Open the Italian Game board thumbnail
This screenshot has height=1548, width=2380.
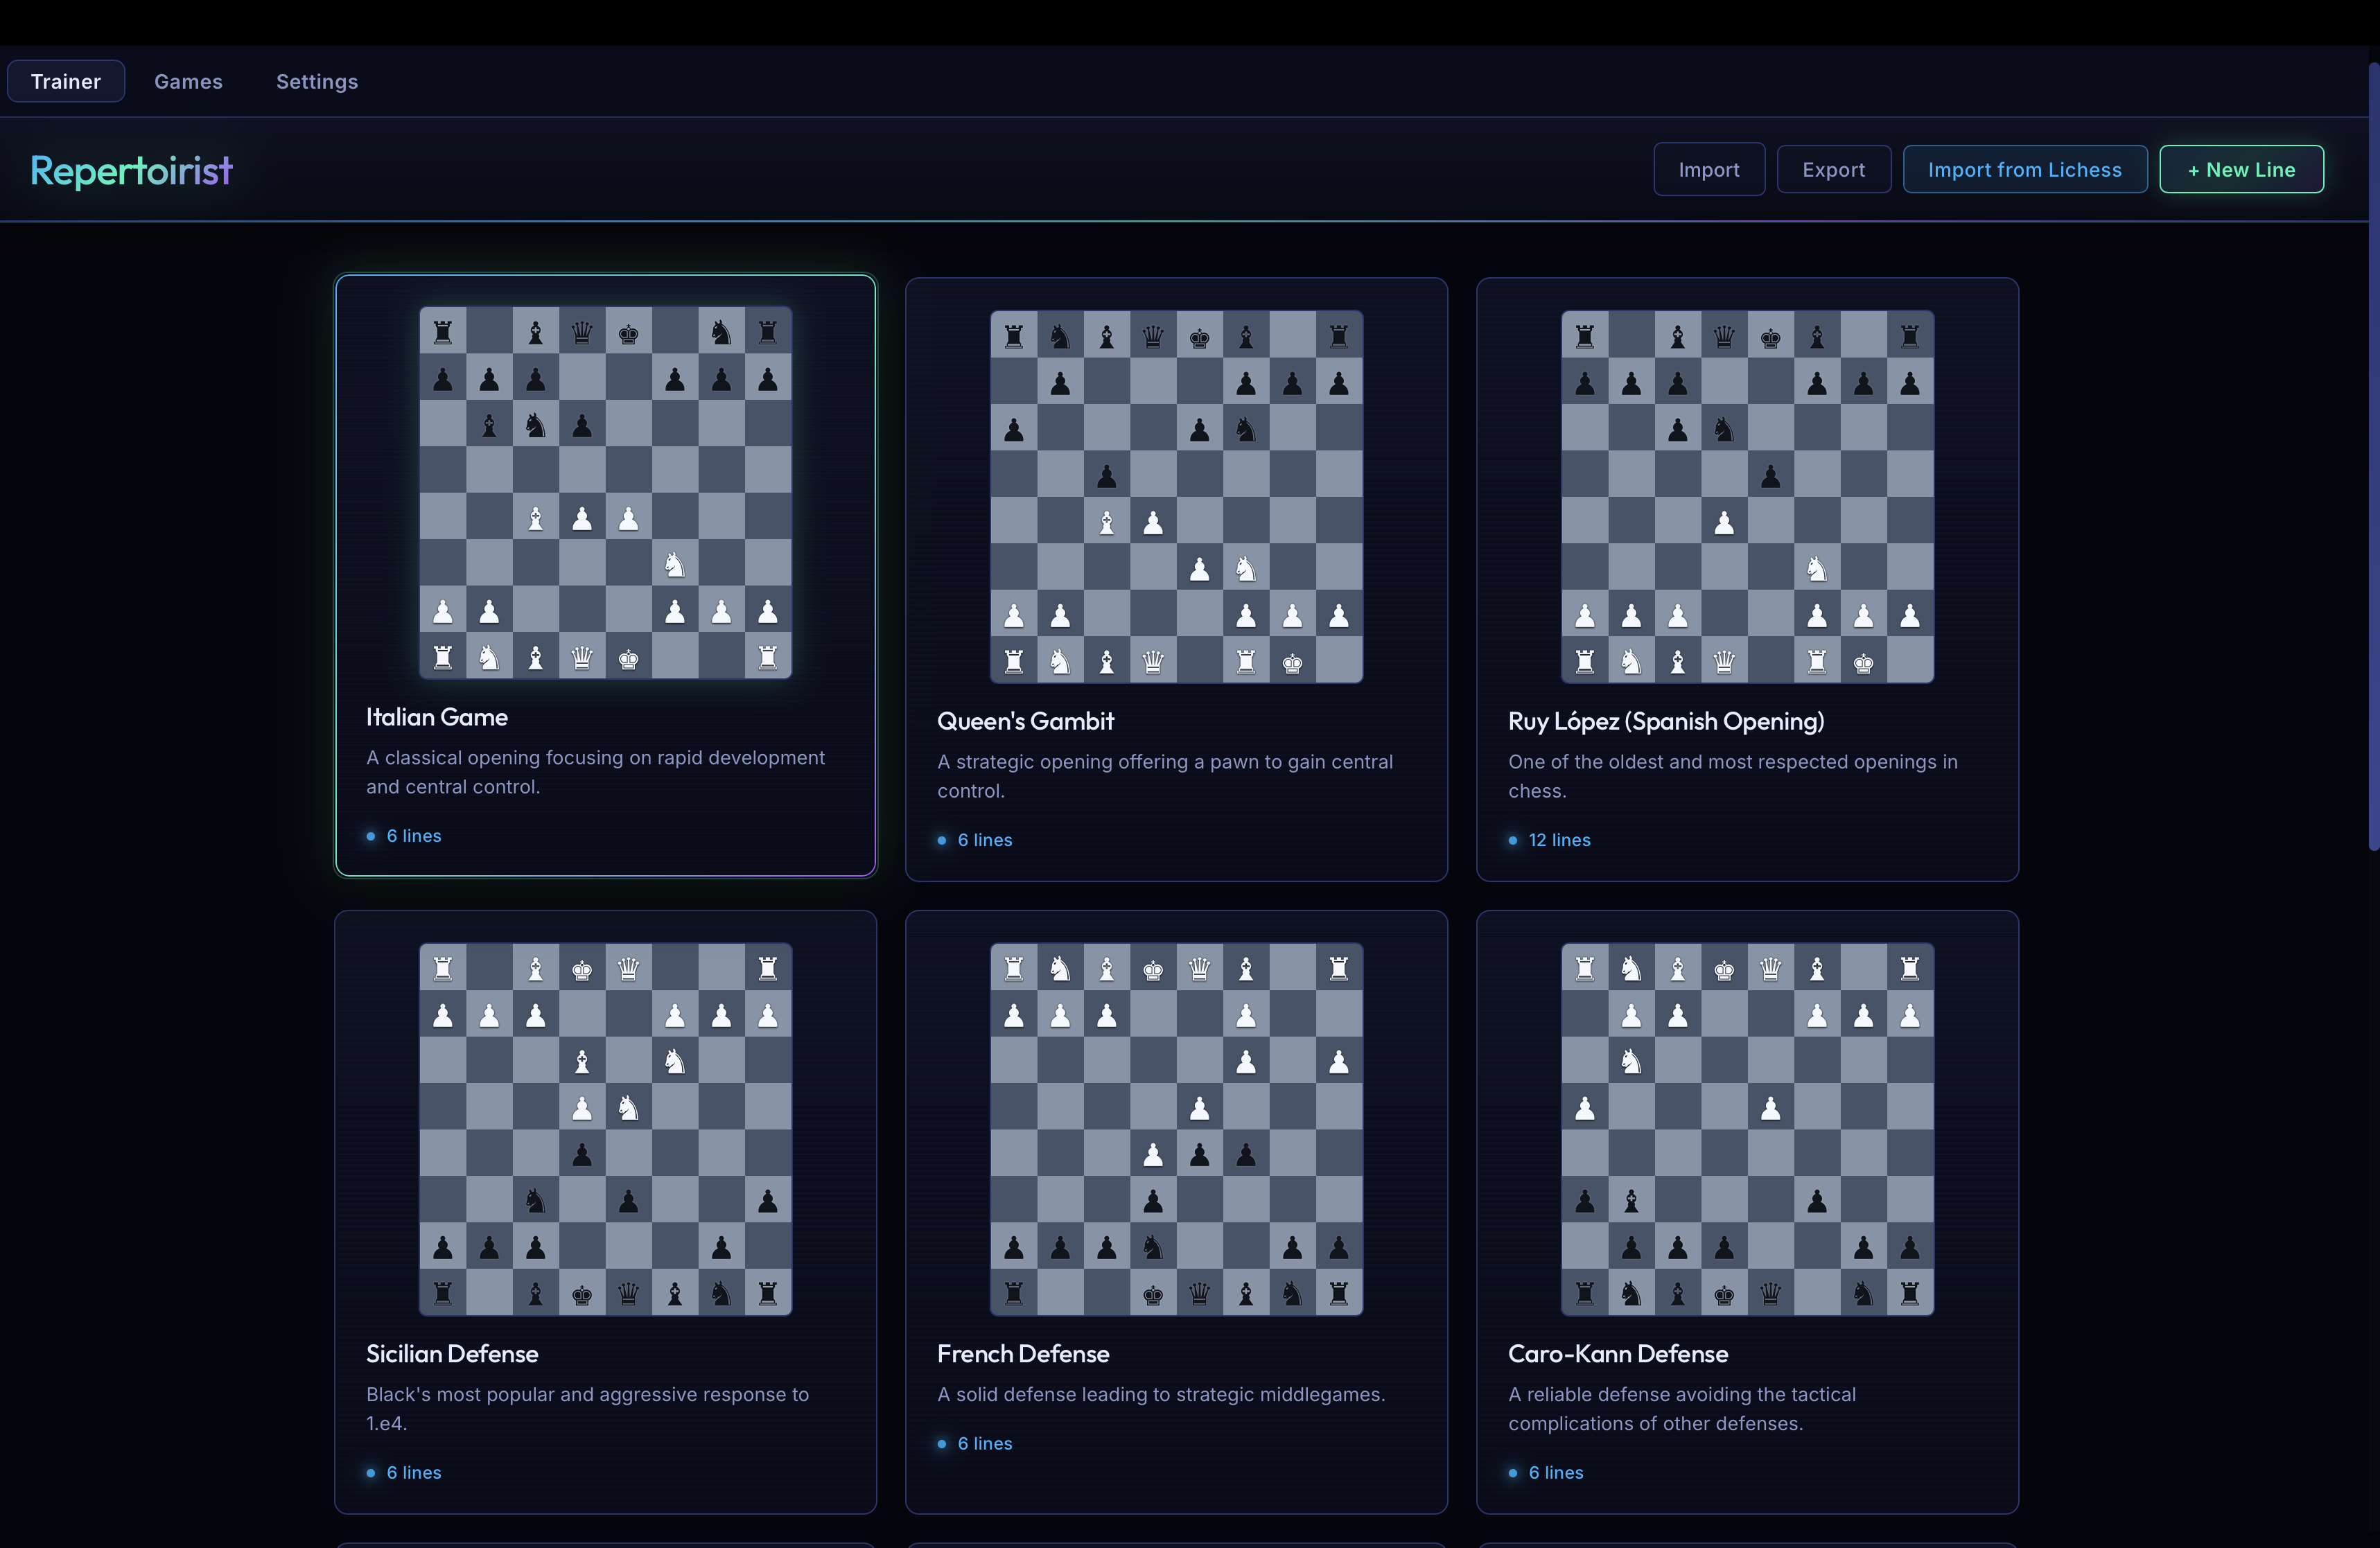(x=605, y=493)
